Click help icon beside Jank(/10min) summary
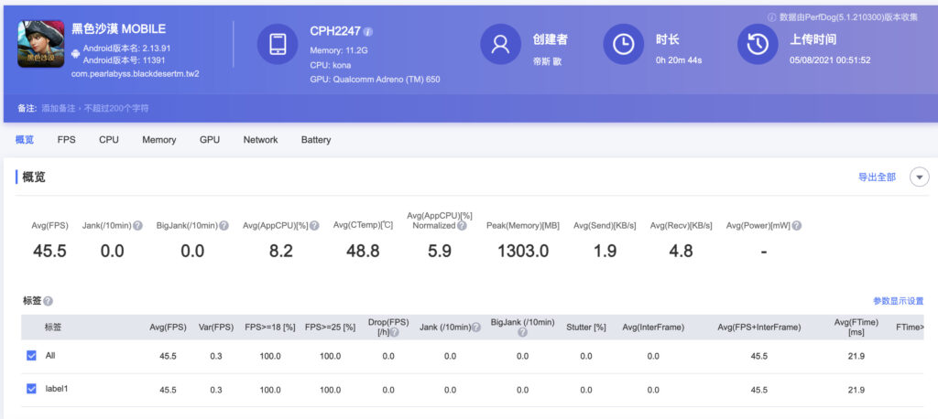 (x=137, y=226)
